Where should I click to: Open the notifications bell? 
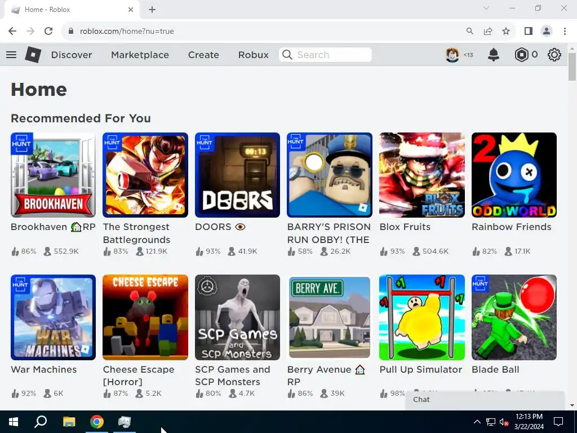click(494, 55)
